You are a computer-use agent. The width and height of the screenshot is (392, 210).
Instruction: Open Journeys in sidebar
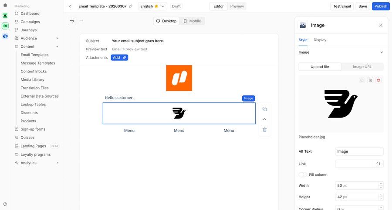(28, 30)
